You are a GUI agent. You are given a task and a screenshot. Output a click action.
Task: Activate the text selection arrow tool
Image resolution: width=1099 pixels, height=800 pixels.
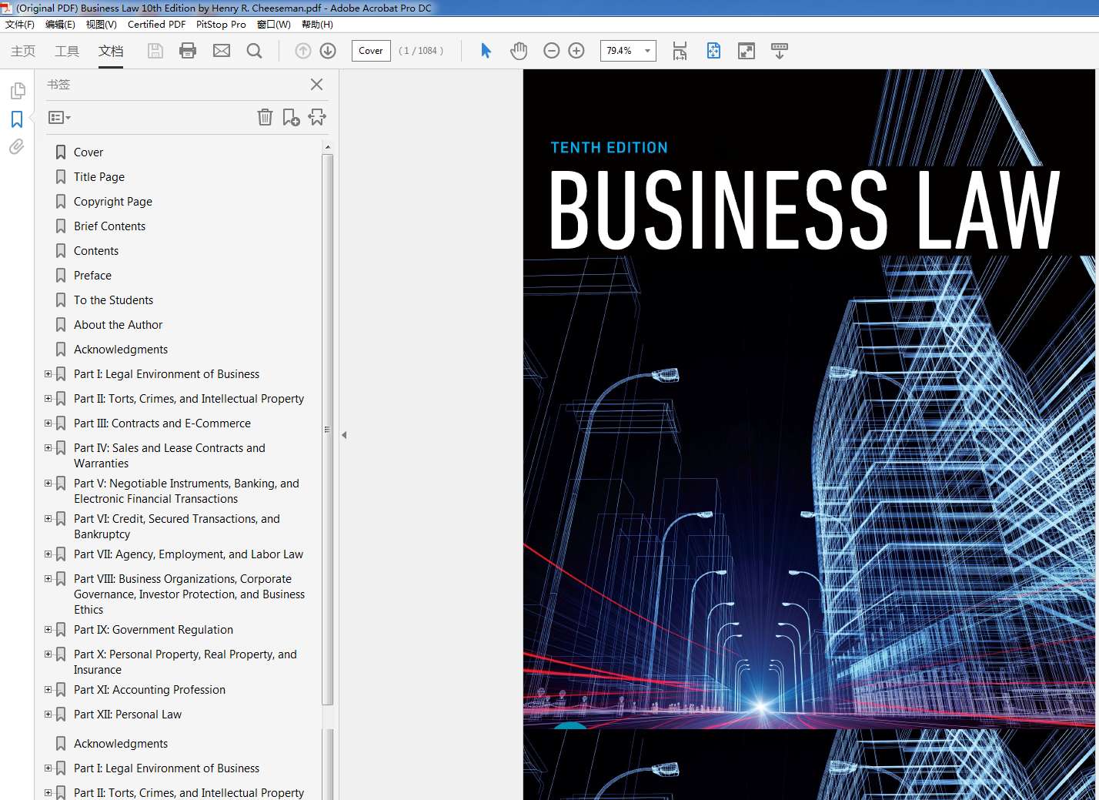pos(486,51)
